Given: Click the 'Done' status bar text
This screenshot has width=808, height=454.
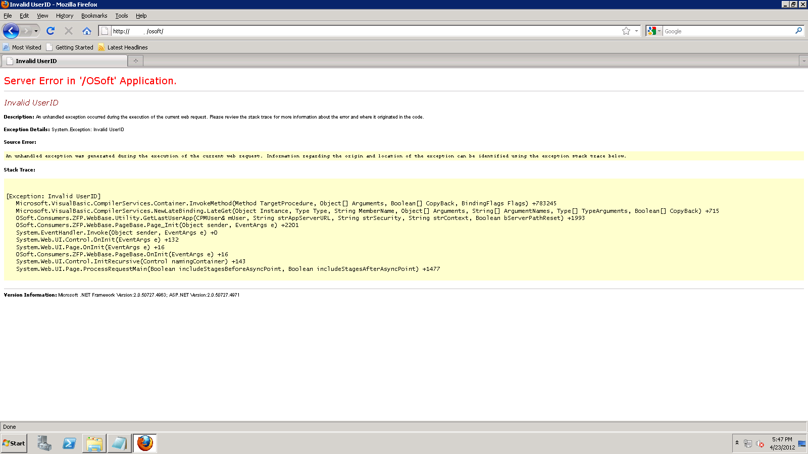Looking at the screenshot, I should pos(10,427).
